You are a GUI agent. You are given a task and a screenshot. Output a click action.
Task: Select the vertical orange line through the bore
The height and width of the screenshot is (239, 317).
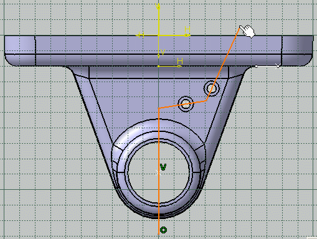click(159, 171)
